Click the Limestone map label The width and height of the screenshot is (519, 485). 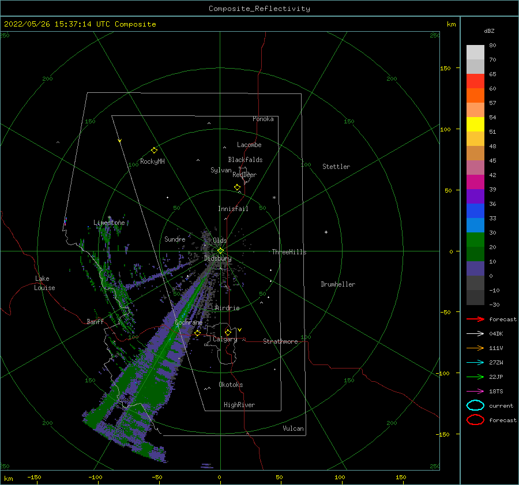pyautogui.click(x=109, y=223)
